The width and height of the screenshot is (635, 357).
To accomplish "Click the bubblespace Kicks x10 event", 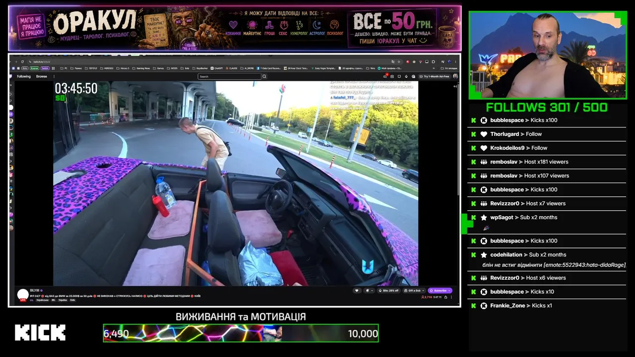I will click(547, 292).
